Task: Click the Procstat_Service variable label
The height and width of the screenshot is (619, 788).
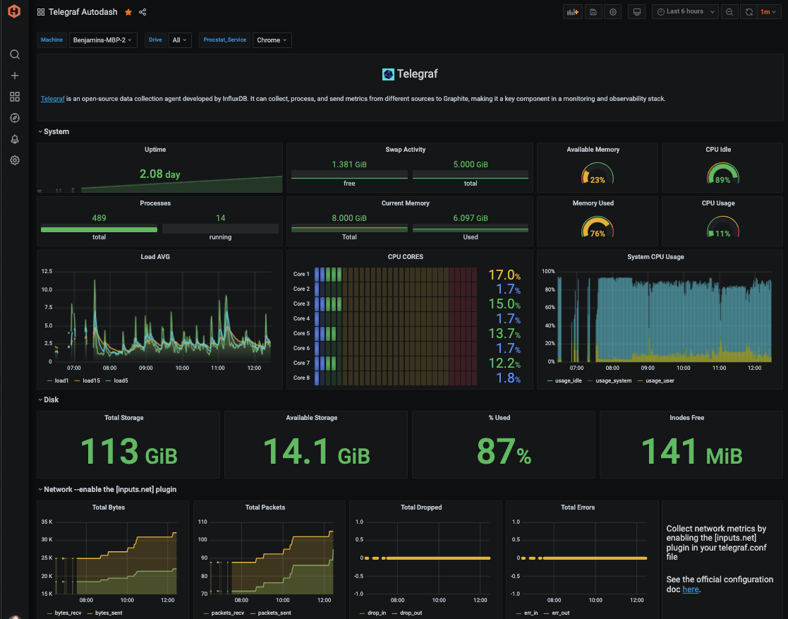Action: pos(224,40)
